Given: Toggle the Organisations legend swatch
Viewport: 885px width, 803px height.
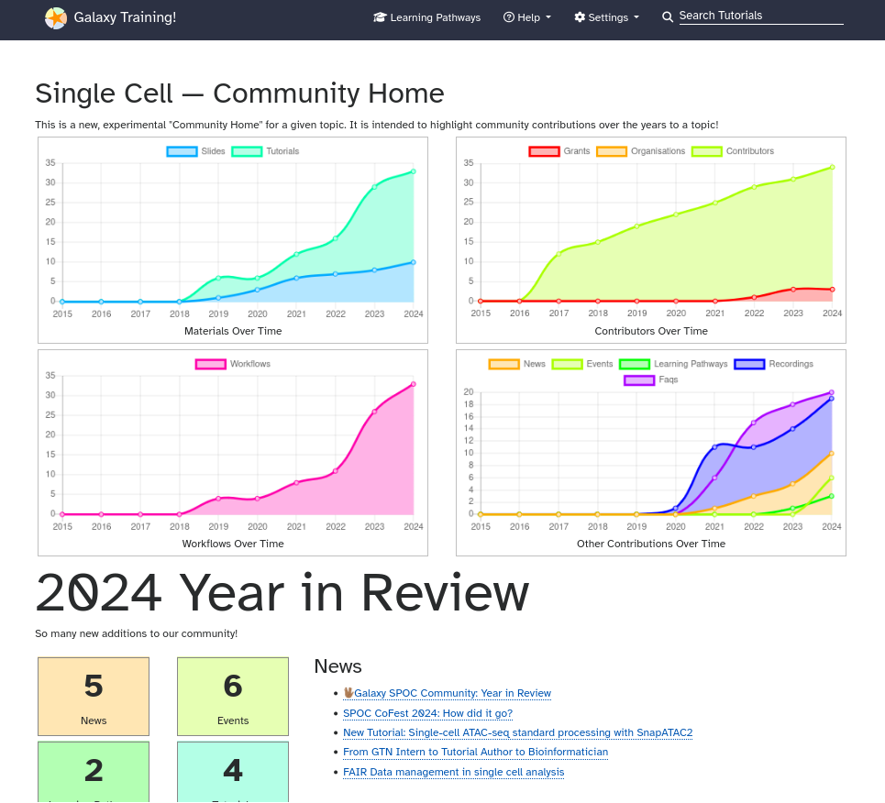Looking at the screenshot, I should click(x=612, y=151).
